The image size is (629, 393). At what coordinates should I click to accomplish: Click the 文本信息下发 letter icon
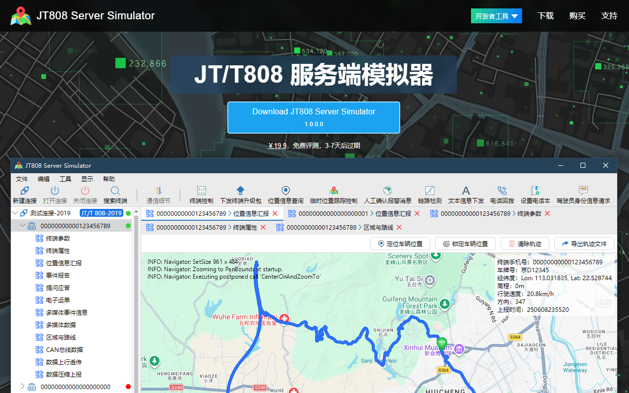click(466, 191)
